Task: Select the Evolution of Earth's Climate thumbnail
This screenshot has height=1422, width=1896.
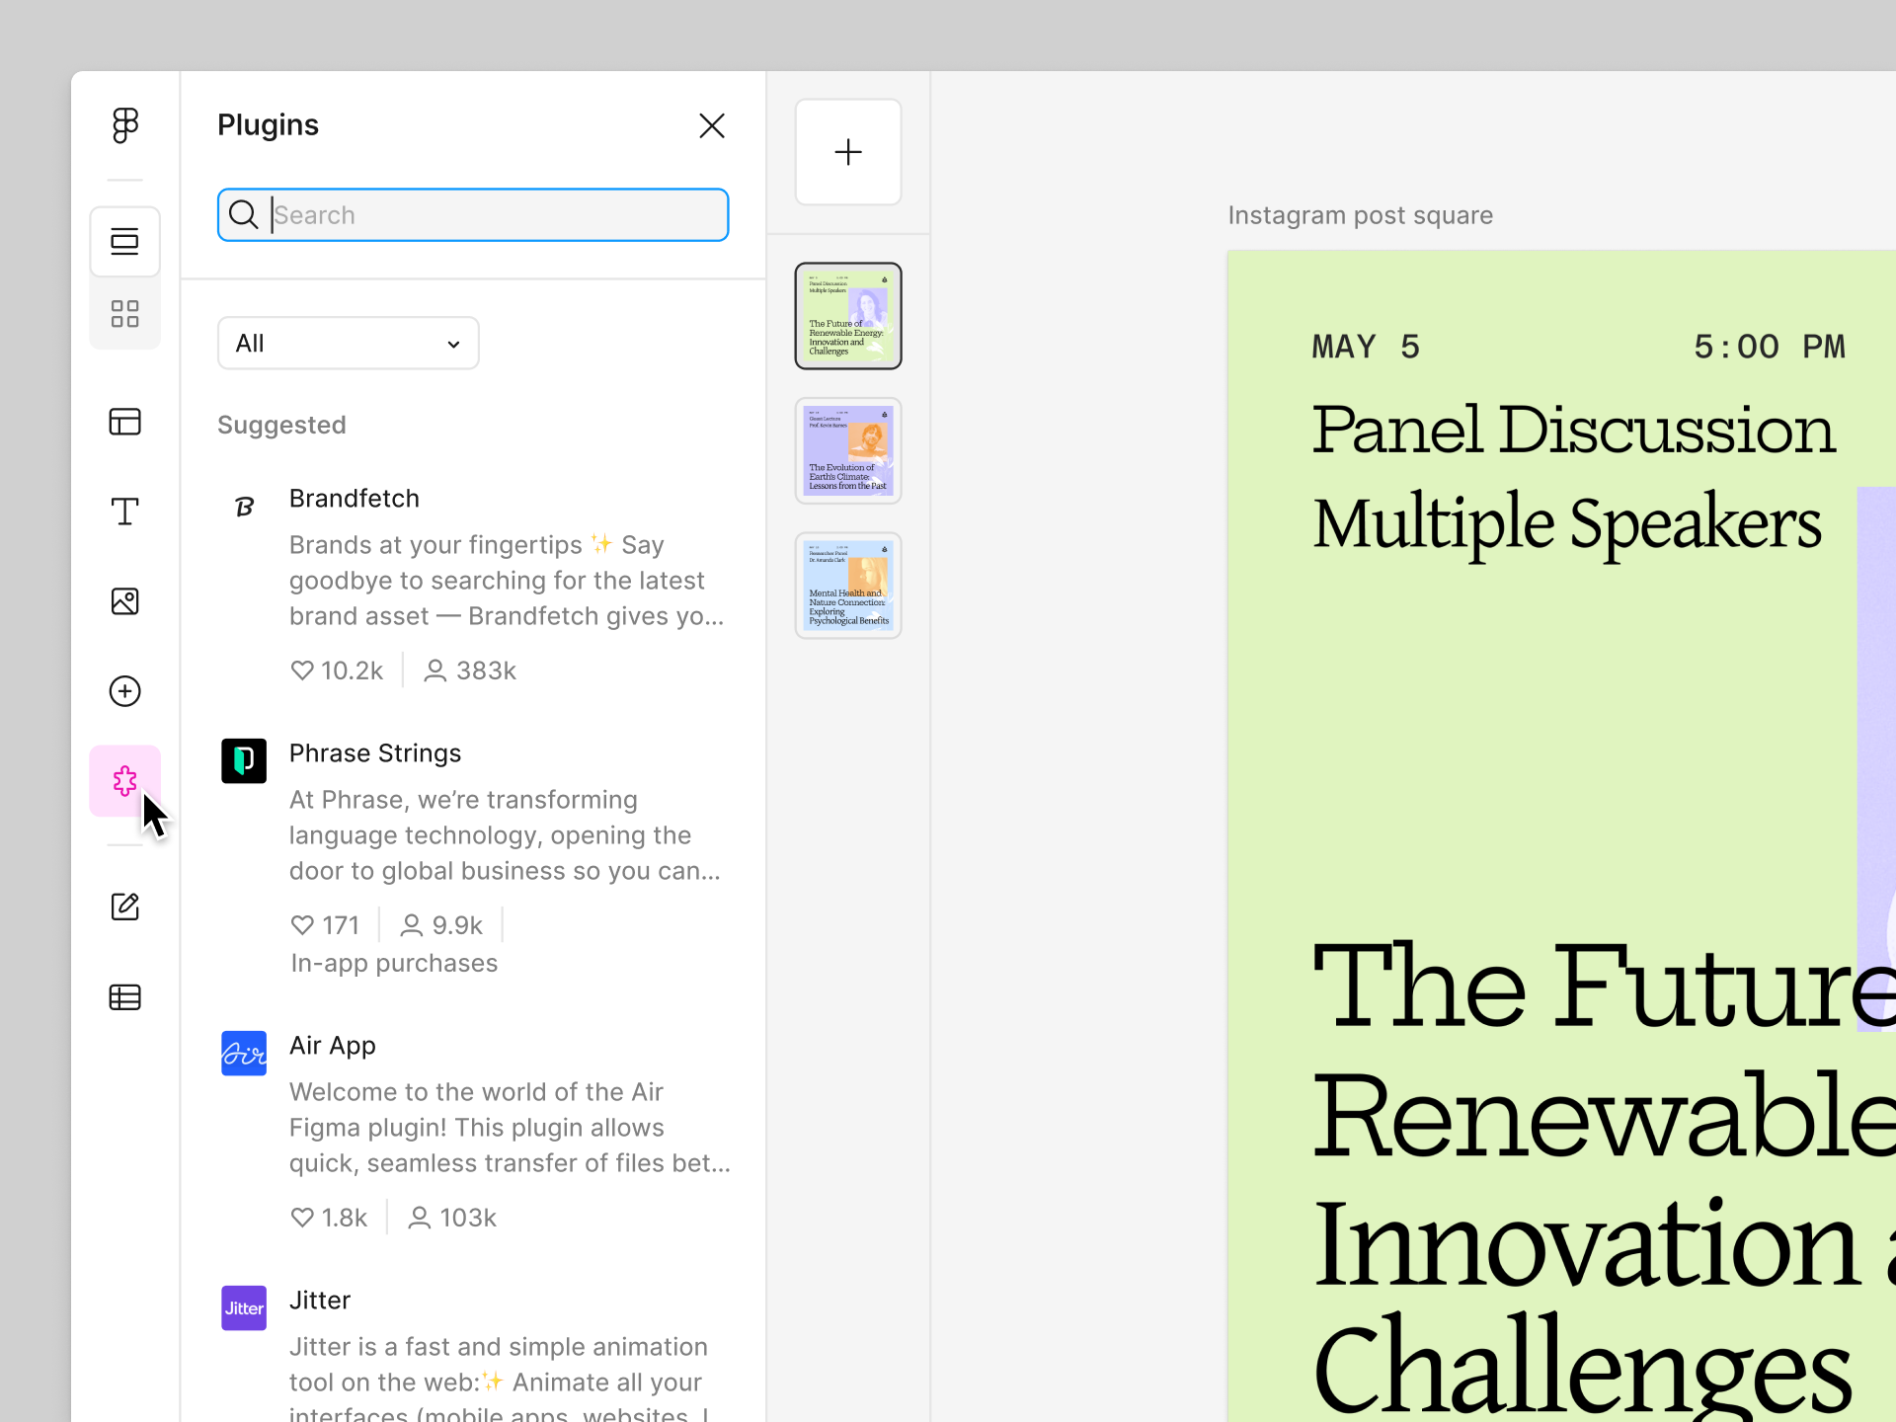Action: (x=848, y=451)
